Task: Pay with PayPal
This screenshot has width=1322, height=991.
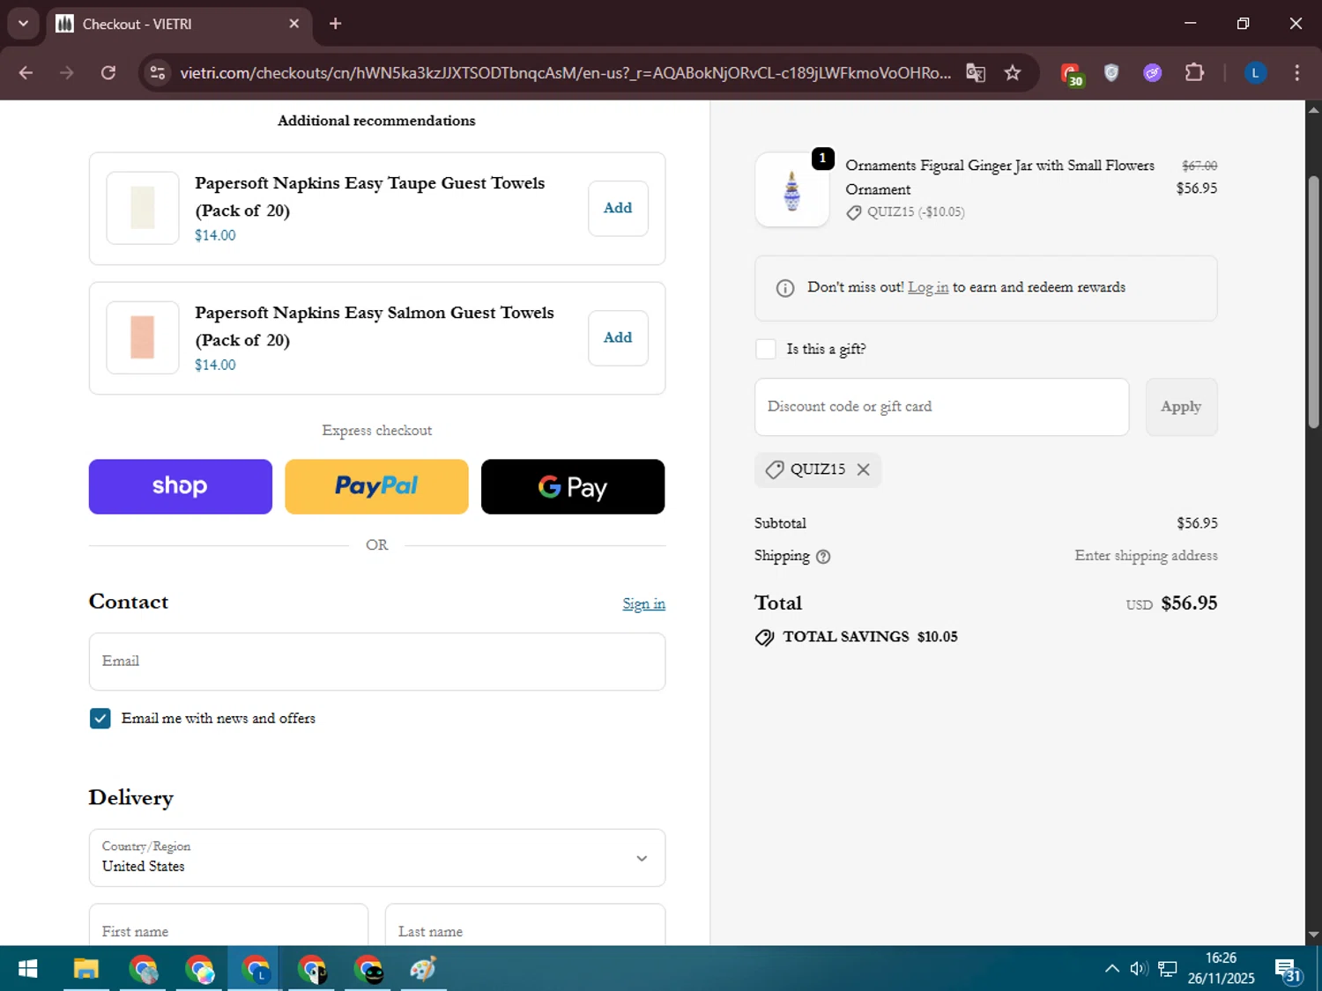Action: (x=376, y=486)
